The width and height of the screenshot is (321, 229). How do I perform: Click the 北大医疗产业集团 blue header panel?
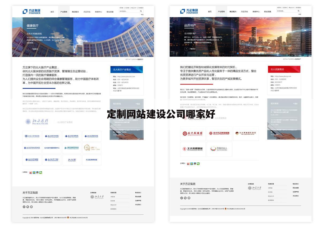coord(127,69)
